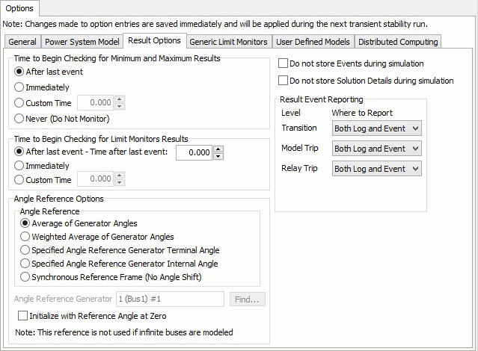Open the Power System Model tab
Viewport: 478px width, 351px height.
click(x=81, y=42)
